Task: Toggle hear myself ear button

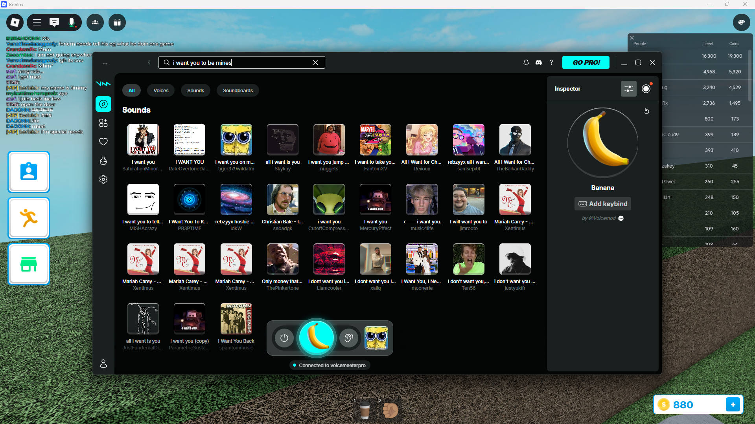Action: pos(348,338)
